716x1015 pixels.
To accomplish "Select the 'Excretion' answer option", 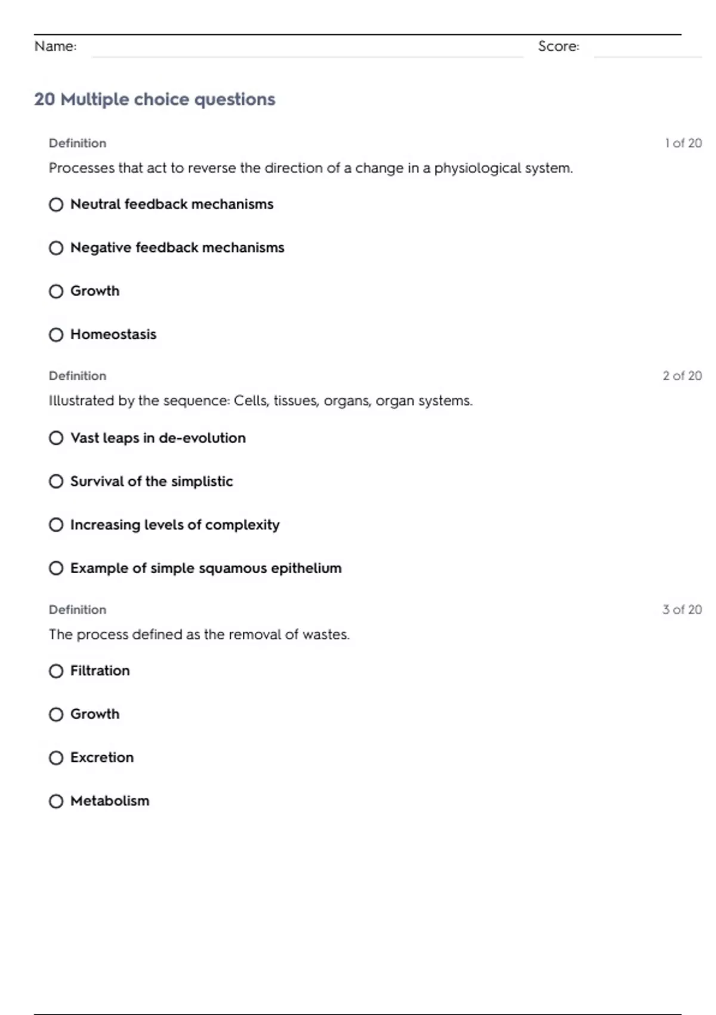I will pos(56,758).
